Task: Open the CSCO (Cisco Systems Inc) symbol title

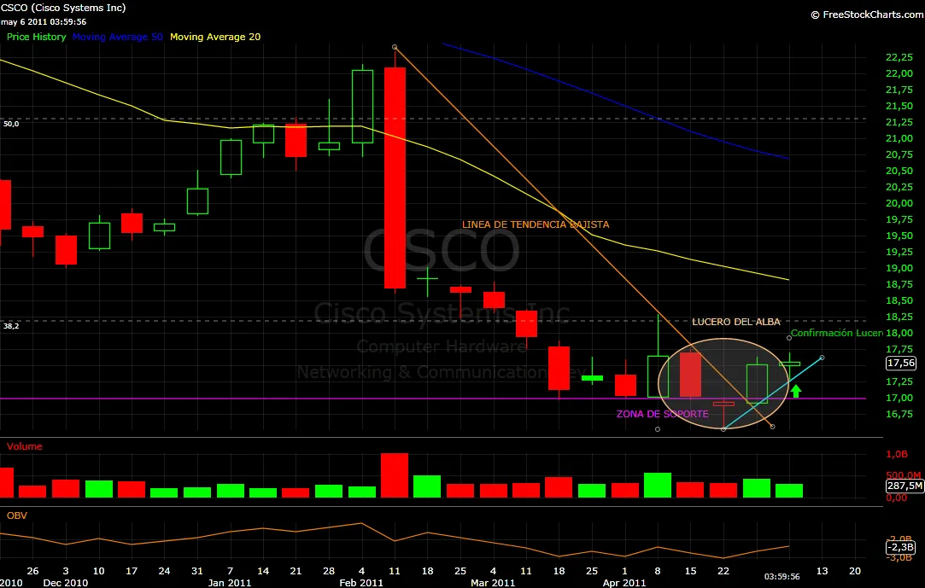Action: [65, 8]
